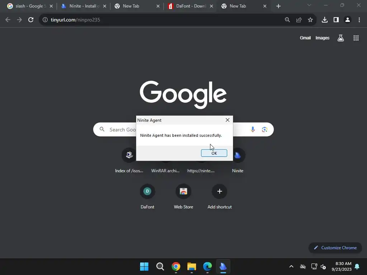367x275 pixels.
Task: Open Chrome from the taskbar
Action: (x=176, y=266)
